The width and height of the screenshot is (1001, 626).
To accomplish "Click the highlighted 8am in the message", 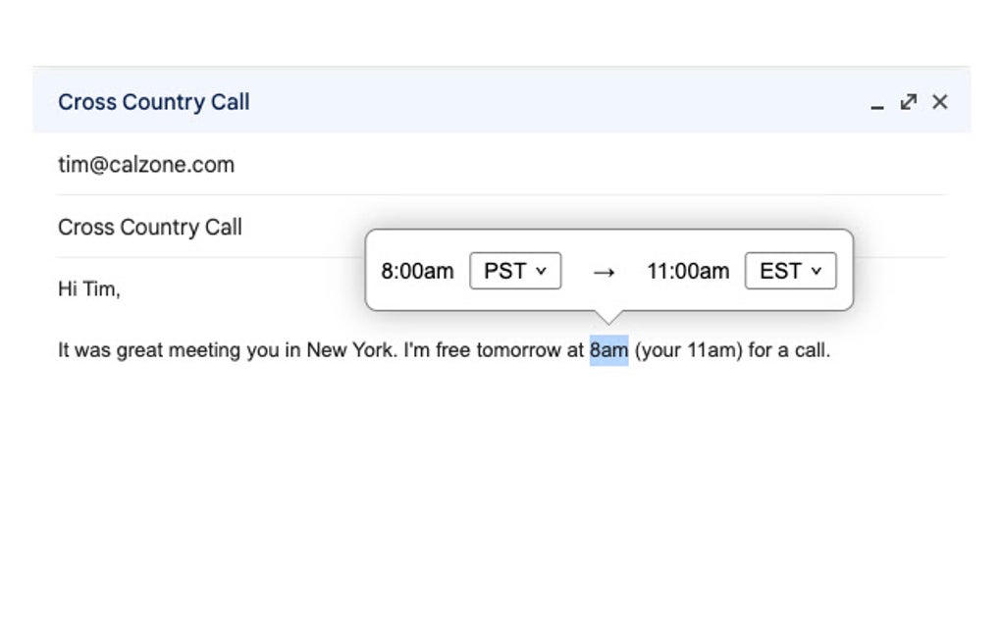I will point(608,350).
